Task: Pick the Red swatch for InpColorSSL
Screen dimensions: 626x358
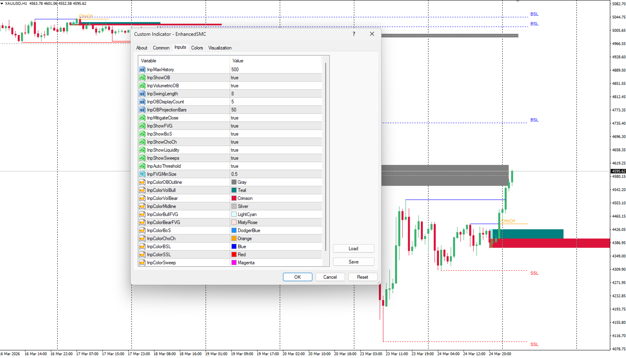Action: (234, 255)
